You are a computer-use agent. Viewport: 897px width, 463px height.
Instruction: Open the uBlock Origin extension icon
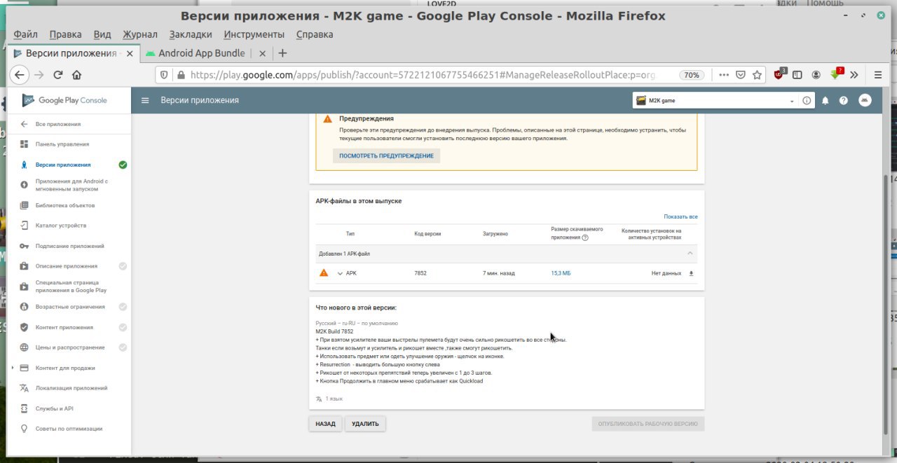click(780, 74)
